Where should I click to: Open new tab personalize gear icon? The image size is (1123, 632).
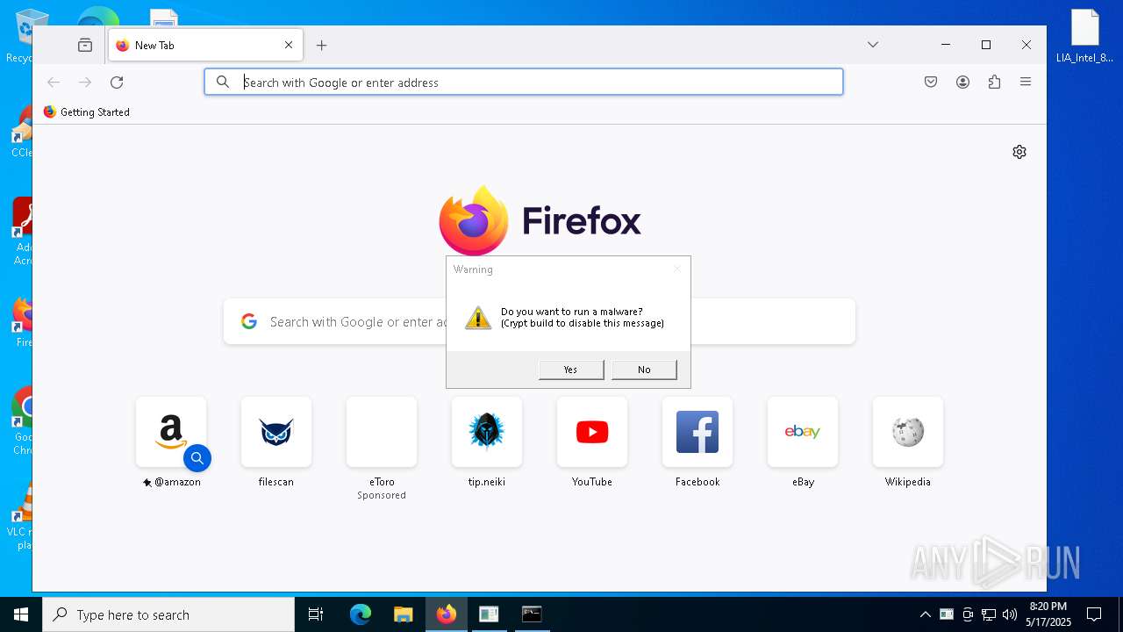pyautogui.click(x=1019, y=152)
